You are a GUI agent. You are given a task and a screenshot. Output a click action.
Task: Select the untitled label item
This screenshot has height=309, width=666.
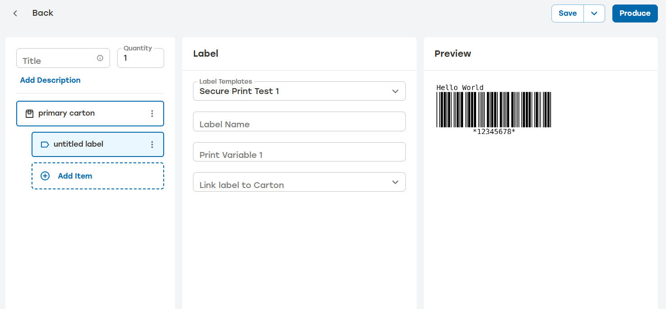click(98, 144)
